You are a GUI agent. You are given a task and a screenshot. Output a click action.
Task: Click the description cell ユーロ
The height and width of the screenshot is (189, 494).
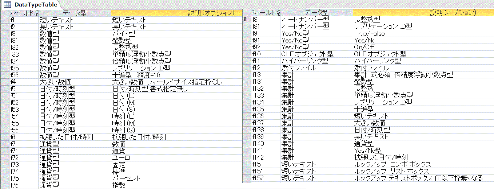(x=176, y=157)
